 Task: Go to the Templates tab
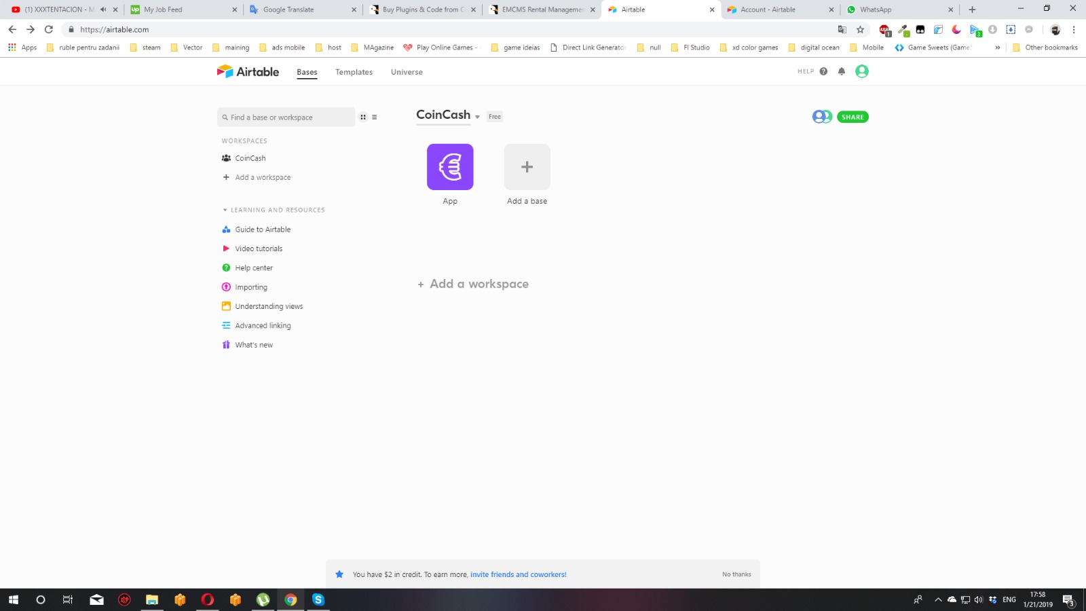pyautogui.click(x=354, y=72)
